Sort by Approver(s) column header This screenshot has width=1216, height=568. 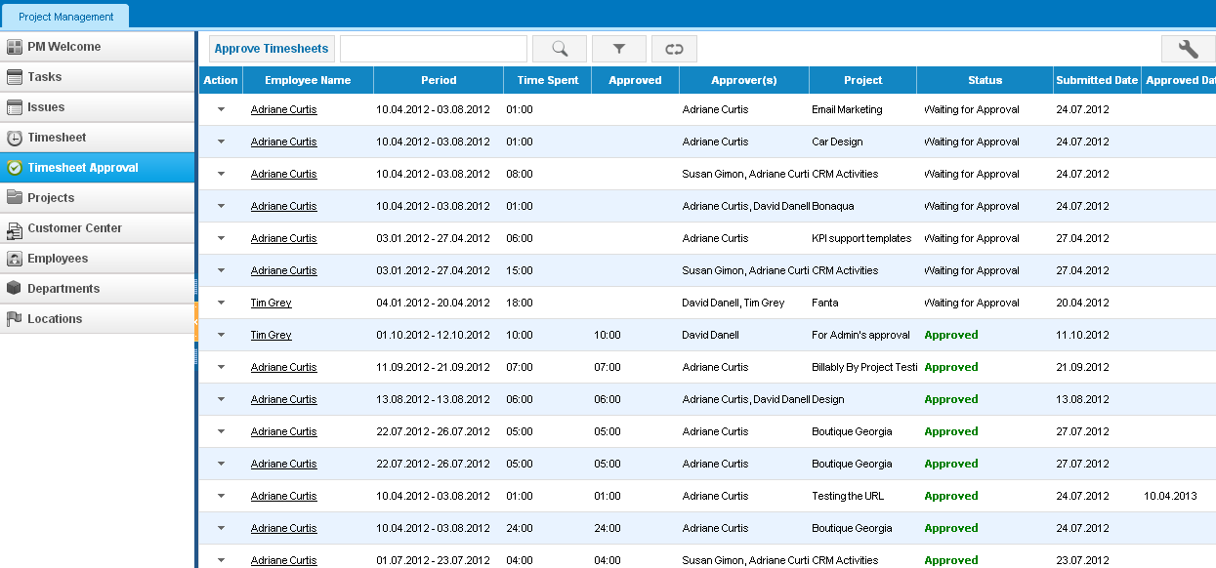[x=744, y=80]
